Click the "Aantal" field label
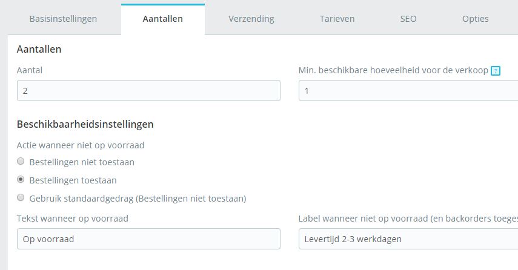Screen dimensions: 518x270 click(30, 70)
